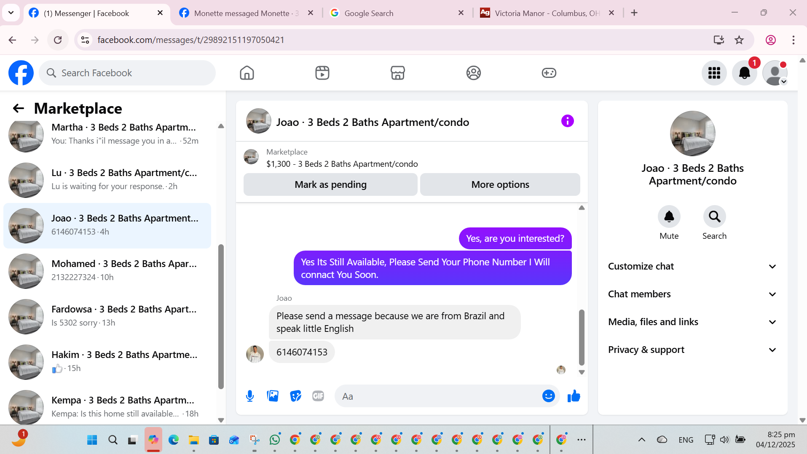Image resolution: width=807 pixels, height=454 pixels.
Task: Open Windows taskbar search
Action: 113,440
